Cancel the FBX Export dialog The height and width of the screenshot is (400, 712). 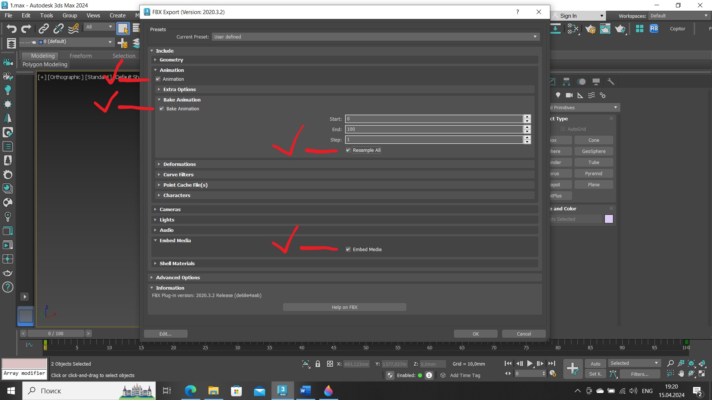click(x=524, y=334)
